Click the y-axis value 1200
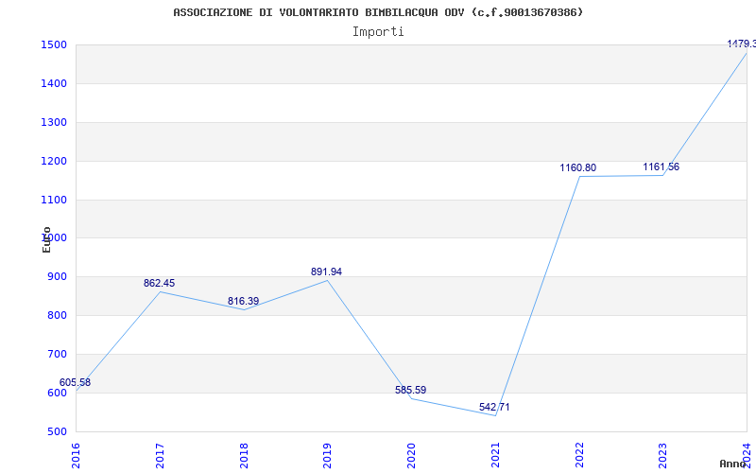Screen dimensions: 756x473 [54, 161]
